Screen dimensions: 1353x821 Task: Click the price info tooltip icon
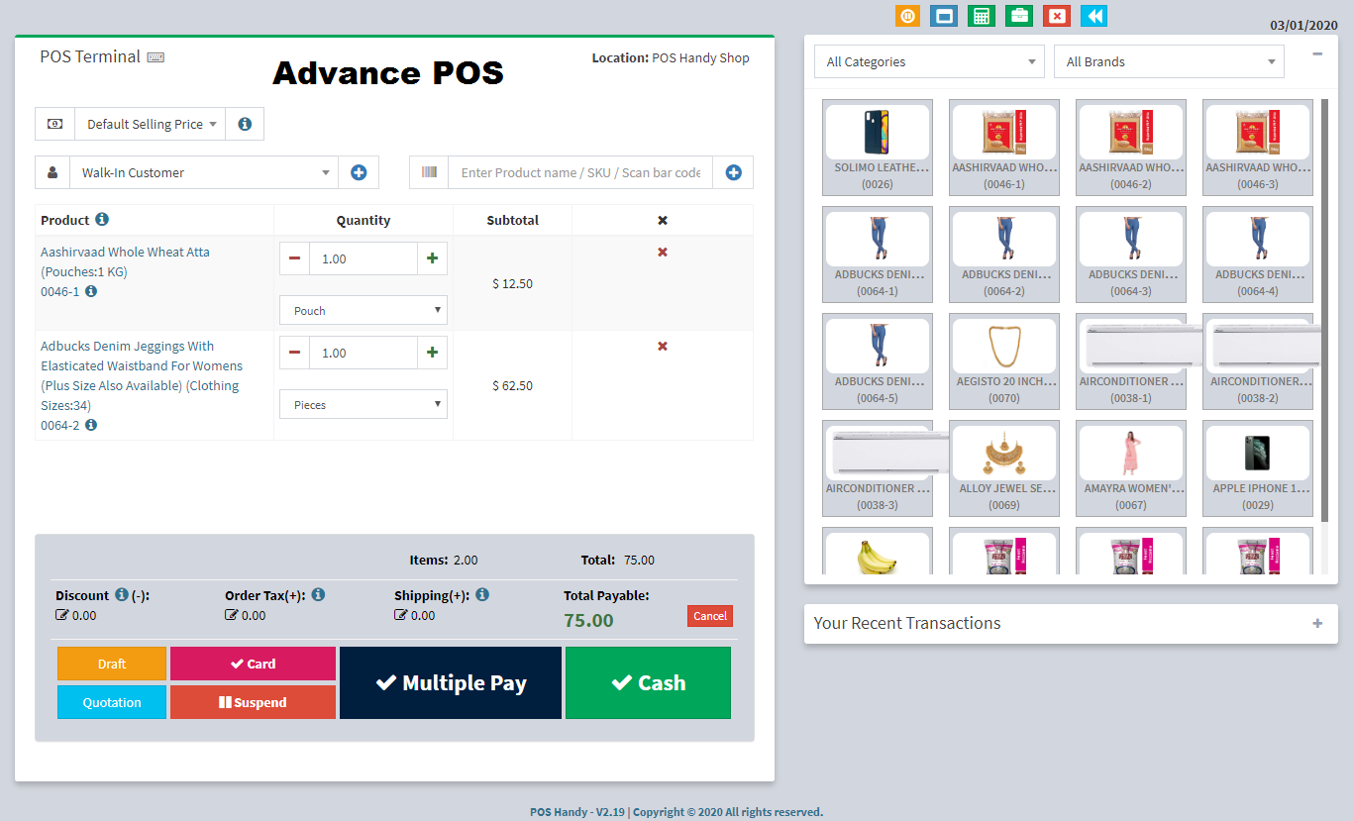pos(244,123)
